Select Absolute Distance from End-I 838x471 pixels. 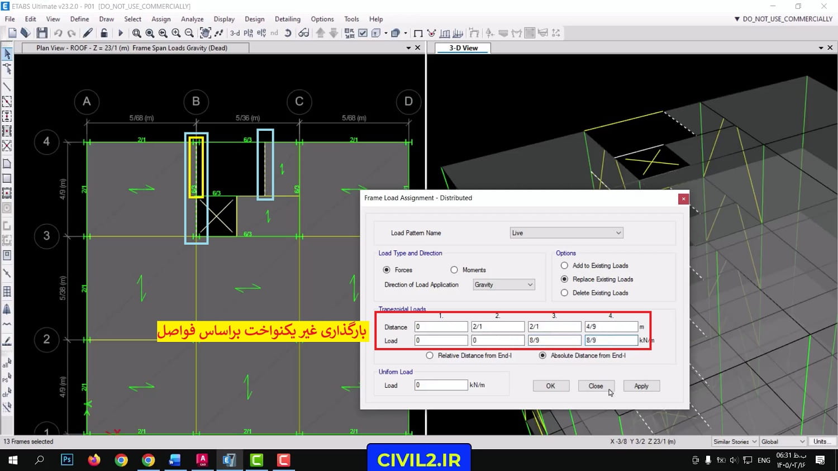click(x=542, y=355)
